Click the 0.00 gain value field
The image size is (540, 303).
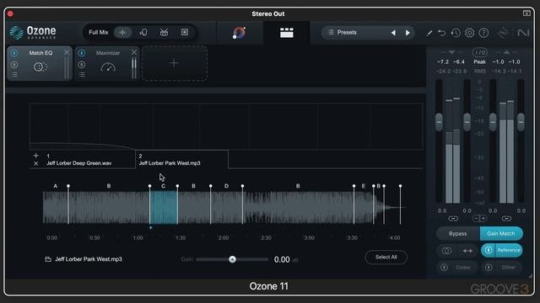pos(282,260)
